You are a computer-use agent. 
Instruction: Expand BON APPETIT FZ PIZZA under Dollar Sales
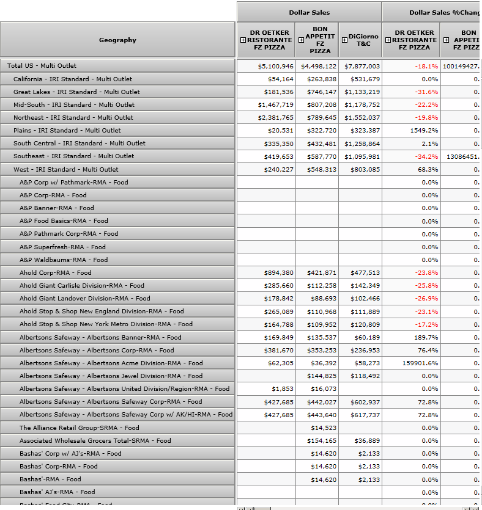tap(301, 40)
